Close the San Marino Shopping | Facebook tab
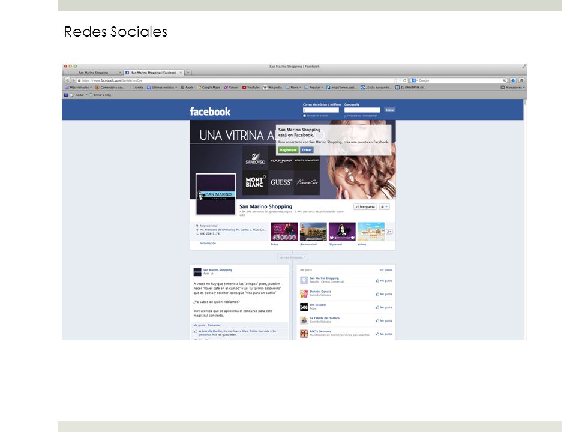The width and height of the screenshot is (576, 432). (181, 73)
